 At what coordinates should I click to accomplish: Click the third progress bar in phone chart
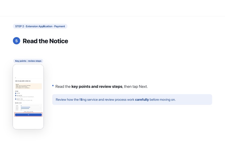point(30,108)
